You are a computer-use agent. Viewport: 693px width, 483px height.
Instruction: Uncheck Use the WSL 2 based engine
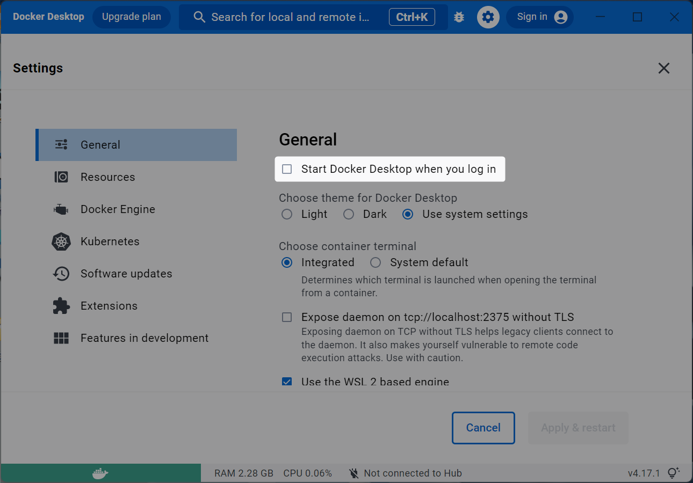[287, 382]
